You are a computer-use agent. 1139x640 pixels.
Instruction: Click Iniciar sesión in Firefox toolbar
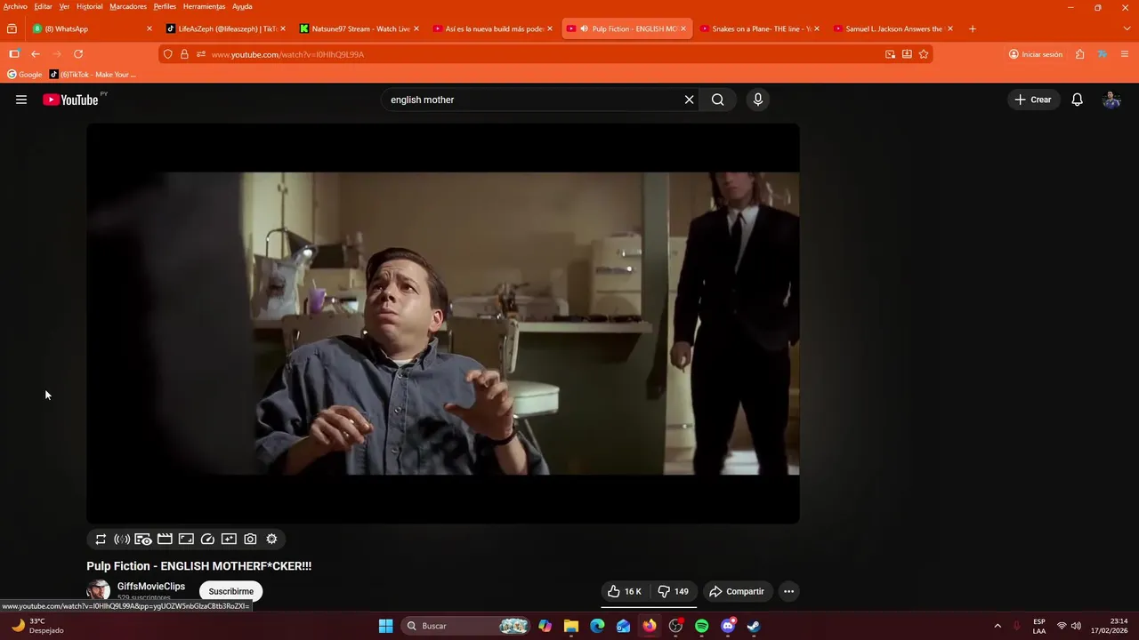pos(1036,54)
